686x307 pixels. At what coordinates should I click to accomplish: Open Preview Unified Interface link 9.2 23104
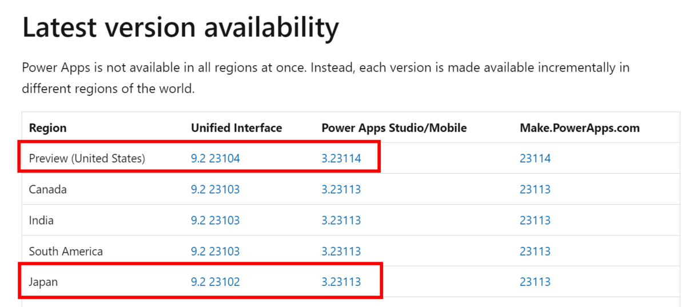[215, 158]
